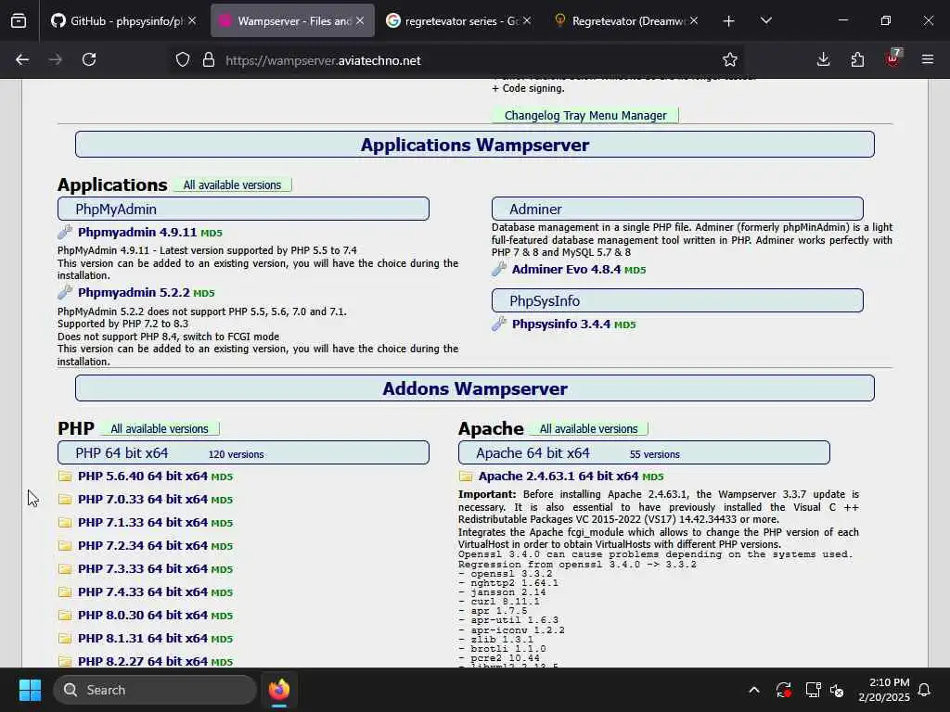This screenshot has width=950, height=712.
Task: Open the notifications bell in taskbar
Action: 925,690
